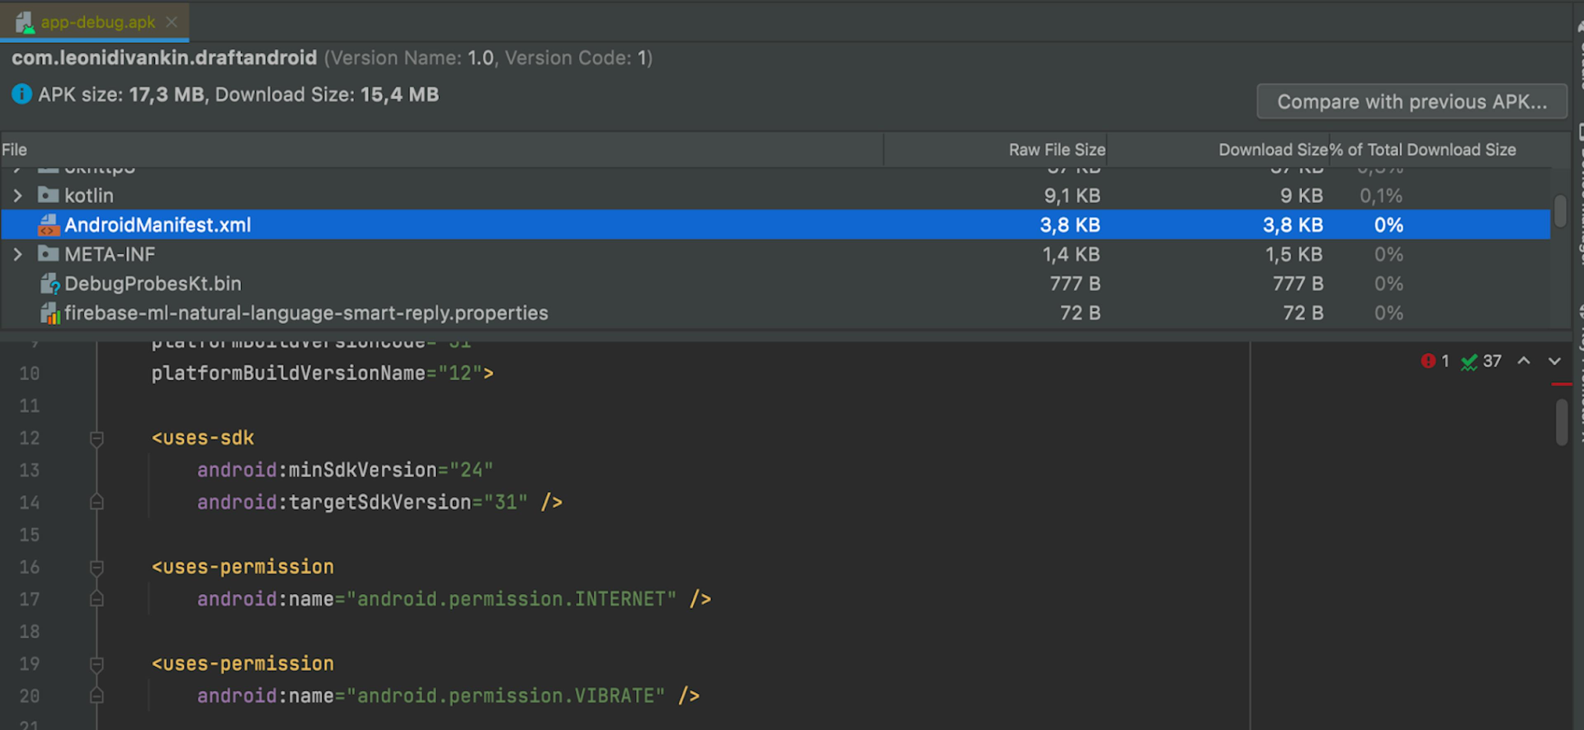Image resolution: width=1584 pixels, height=730 pixels.
Task: Collapse the uses-sdk fold marker
Action: 97,438
